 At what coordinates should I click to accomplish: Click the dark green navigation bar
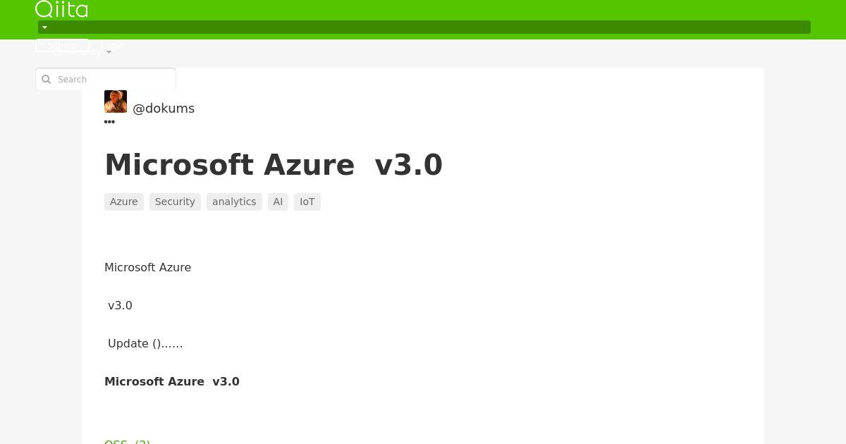tap(424, 27)
